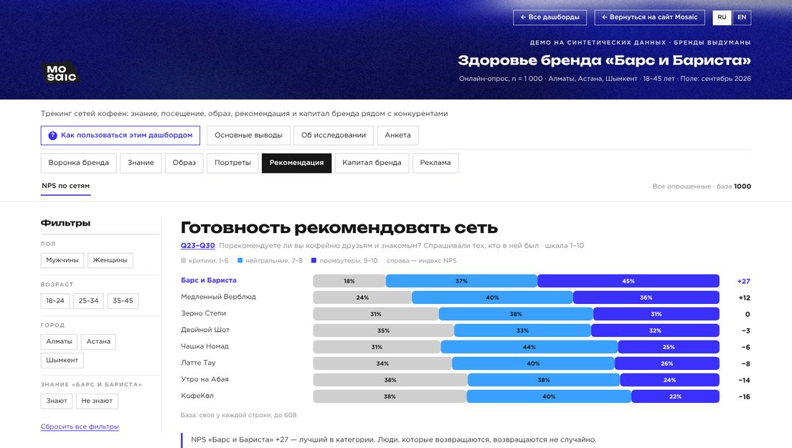This screenshot has height=448, width=792.
Task: Click the Фильтры panel heading
Action: (66, 223)
